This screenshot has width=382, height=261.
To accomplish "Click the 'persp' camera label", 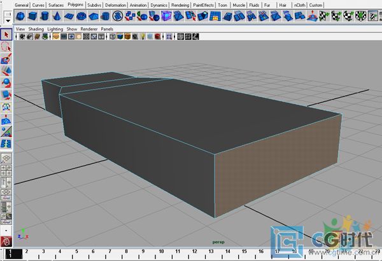I will 218,242.
